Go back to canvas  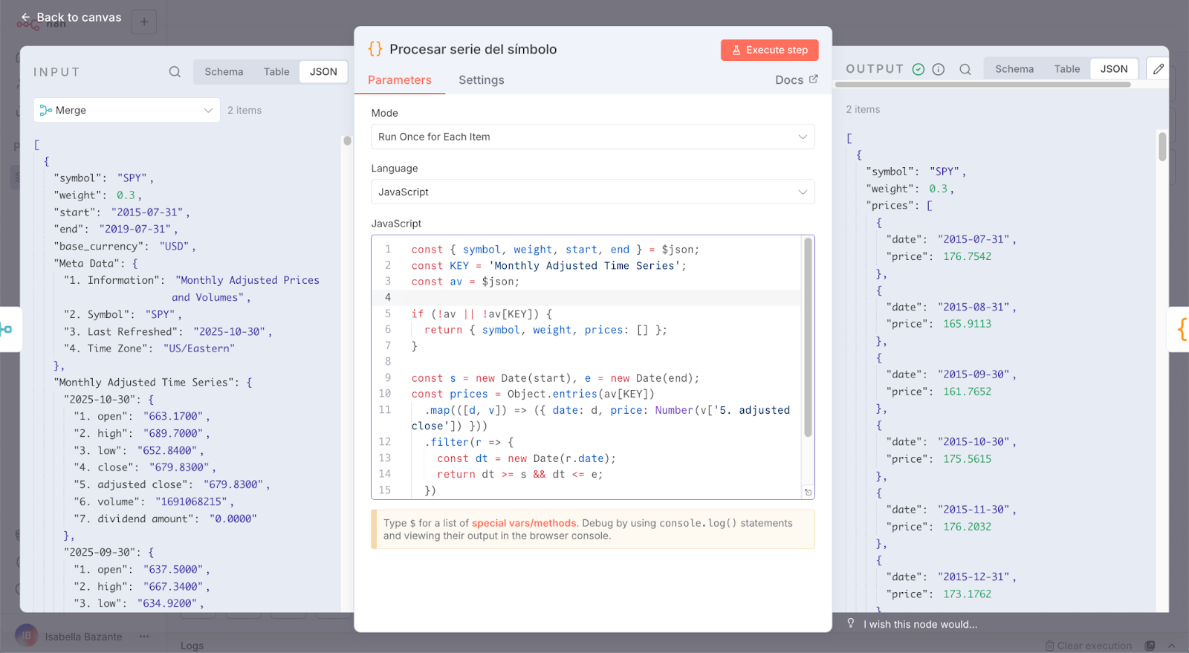coord(71,17)
